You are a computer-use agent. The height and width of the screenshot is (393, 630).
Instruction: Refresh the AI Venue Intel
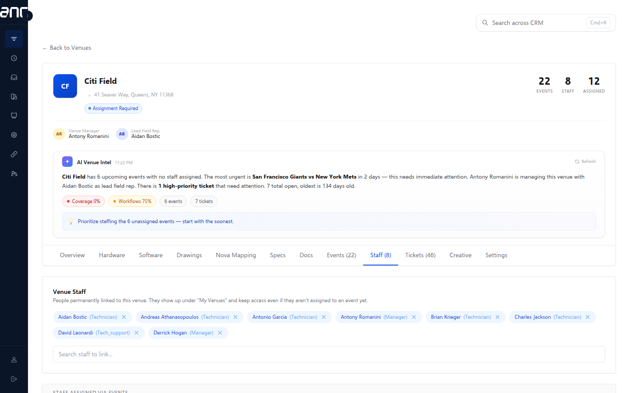[585, 162]
